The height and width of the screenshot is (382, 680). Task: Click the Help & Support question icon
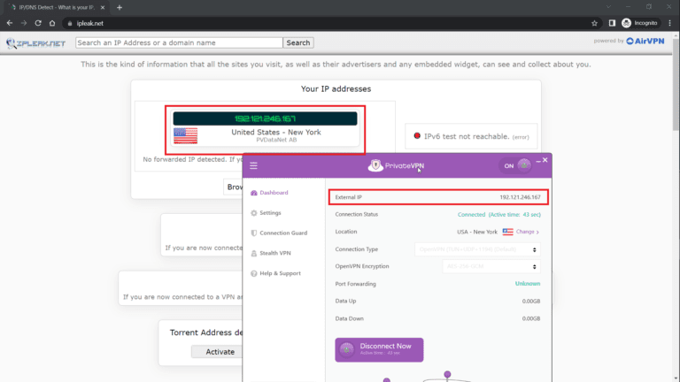click(x=254, y=273)
